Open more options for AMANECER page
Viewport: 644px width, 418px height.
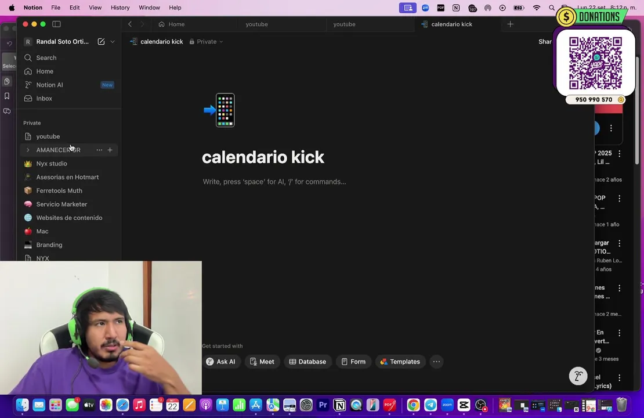[99, 150]
